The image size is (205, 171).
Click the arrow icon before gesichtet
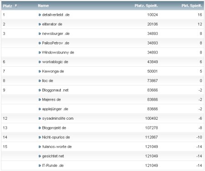[x=40, y=156]
